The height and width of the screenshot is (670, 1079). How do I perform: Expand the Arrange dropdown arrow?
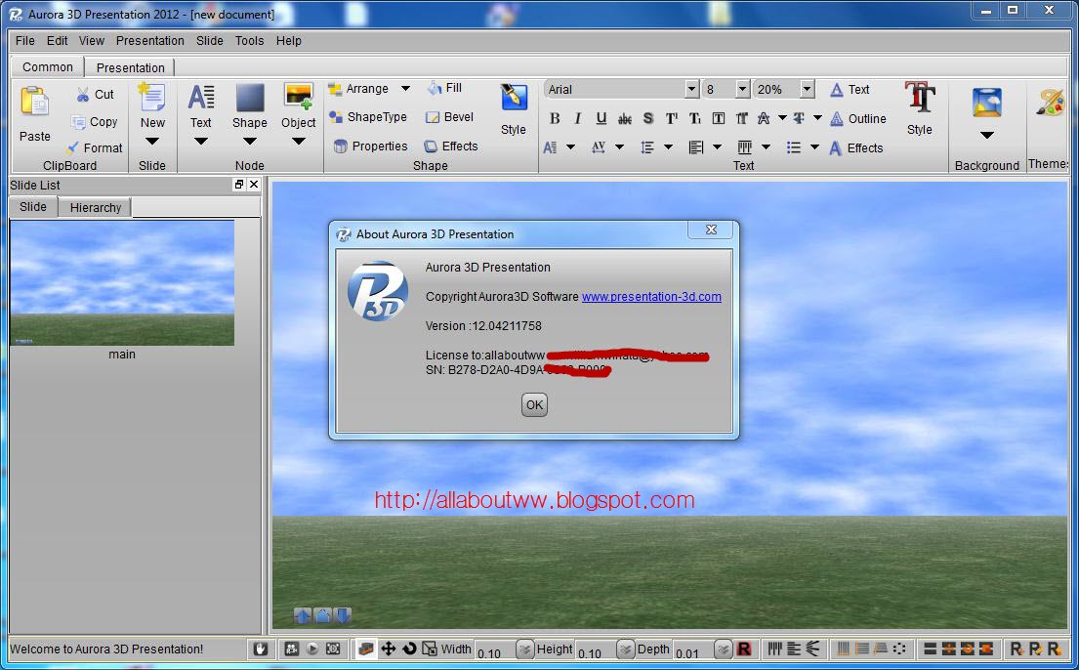pyautogui.click(x=406, y=88)
